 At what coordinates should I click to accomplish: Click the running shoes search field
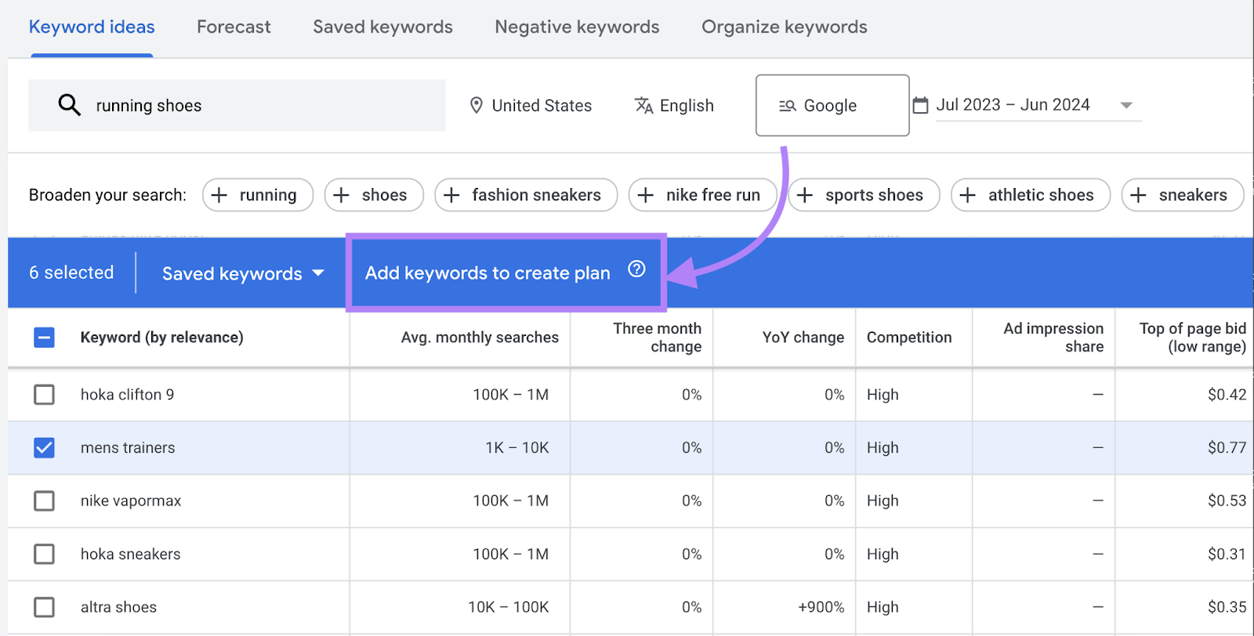click(237, 105)
